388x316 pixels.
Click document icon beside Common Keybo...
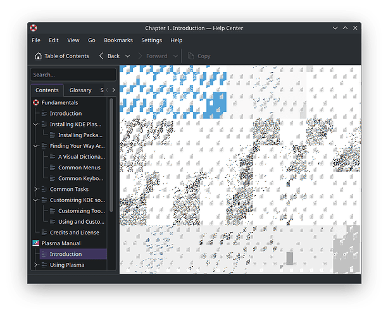pyautogui.click(x=53, y=178)
